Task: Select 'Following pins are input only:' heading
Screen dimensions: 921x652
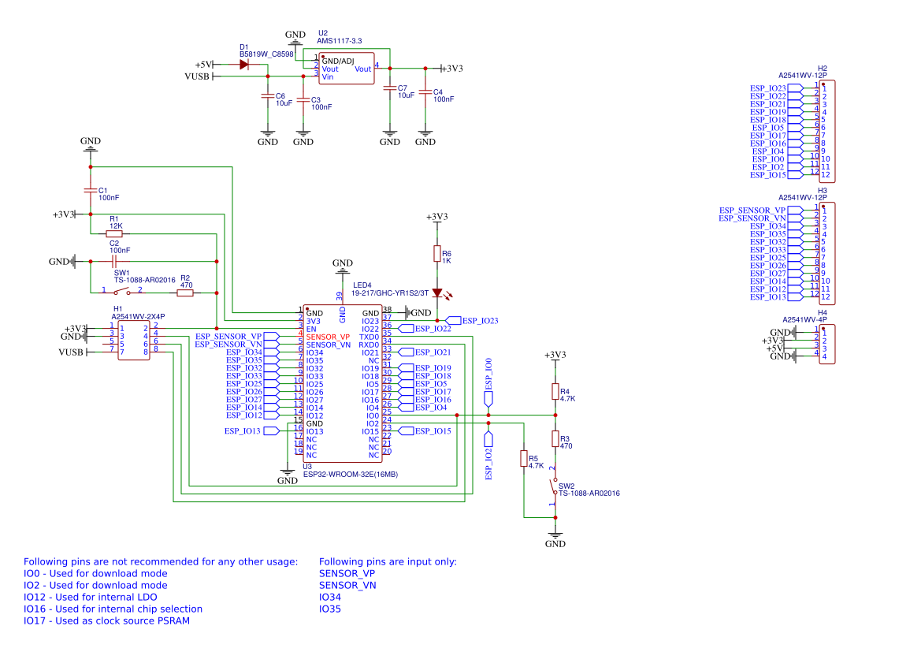Action: pyautogui.click(x=388, y=562)
